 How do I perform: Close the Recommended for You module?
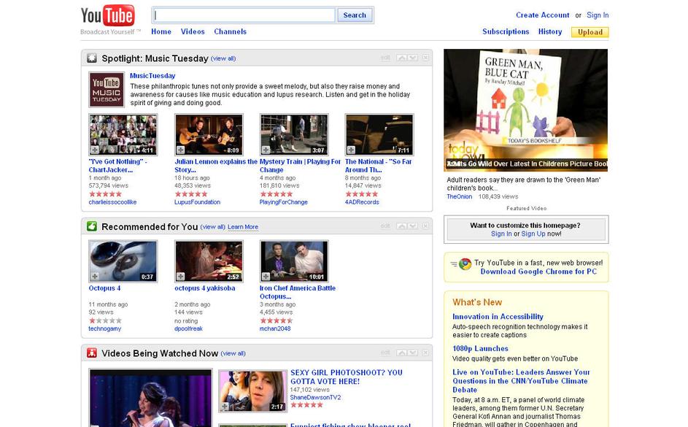426,226
